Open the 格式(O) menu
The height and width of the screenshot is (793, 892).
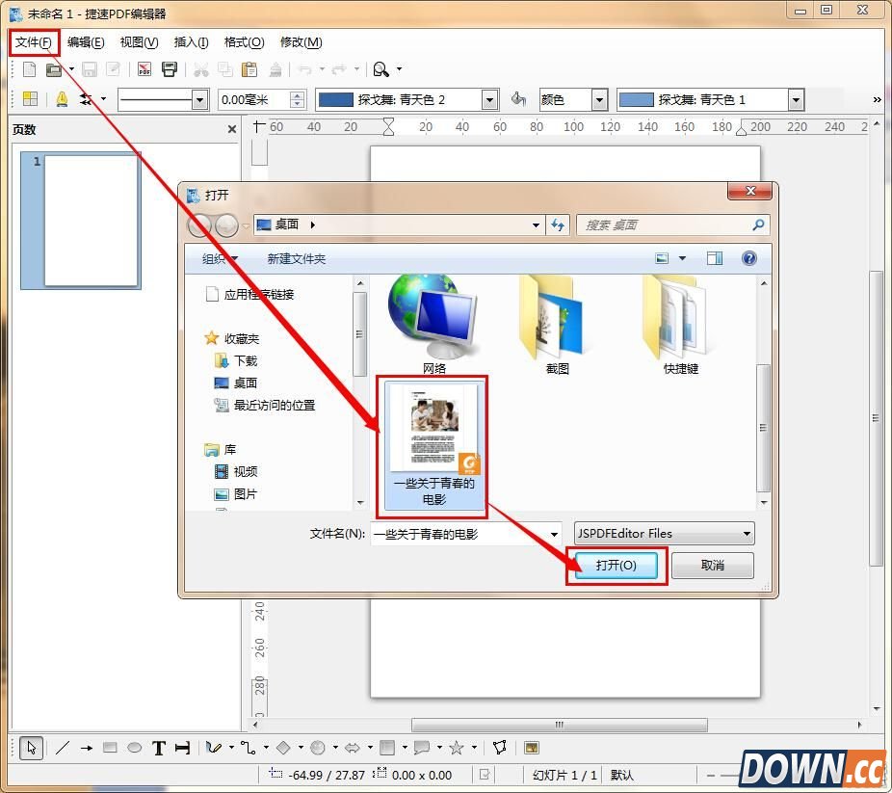tap(244, 42)
